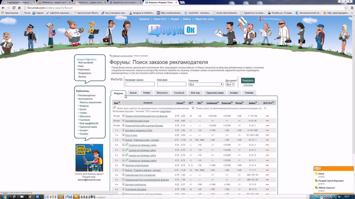Viewport: 355px width, 199px height.
Task: Sort the table by Дата column
Action: coord(116,103)
